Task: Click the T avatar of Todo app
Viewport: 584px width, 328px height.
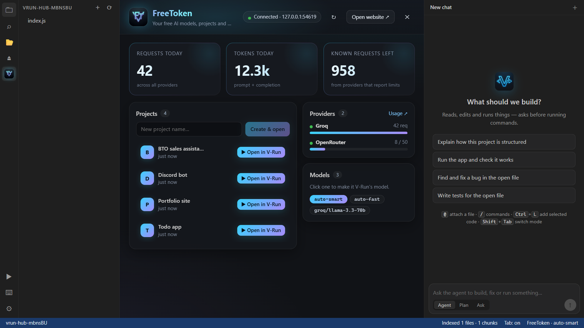Action: [147, 230]
